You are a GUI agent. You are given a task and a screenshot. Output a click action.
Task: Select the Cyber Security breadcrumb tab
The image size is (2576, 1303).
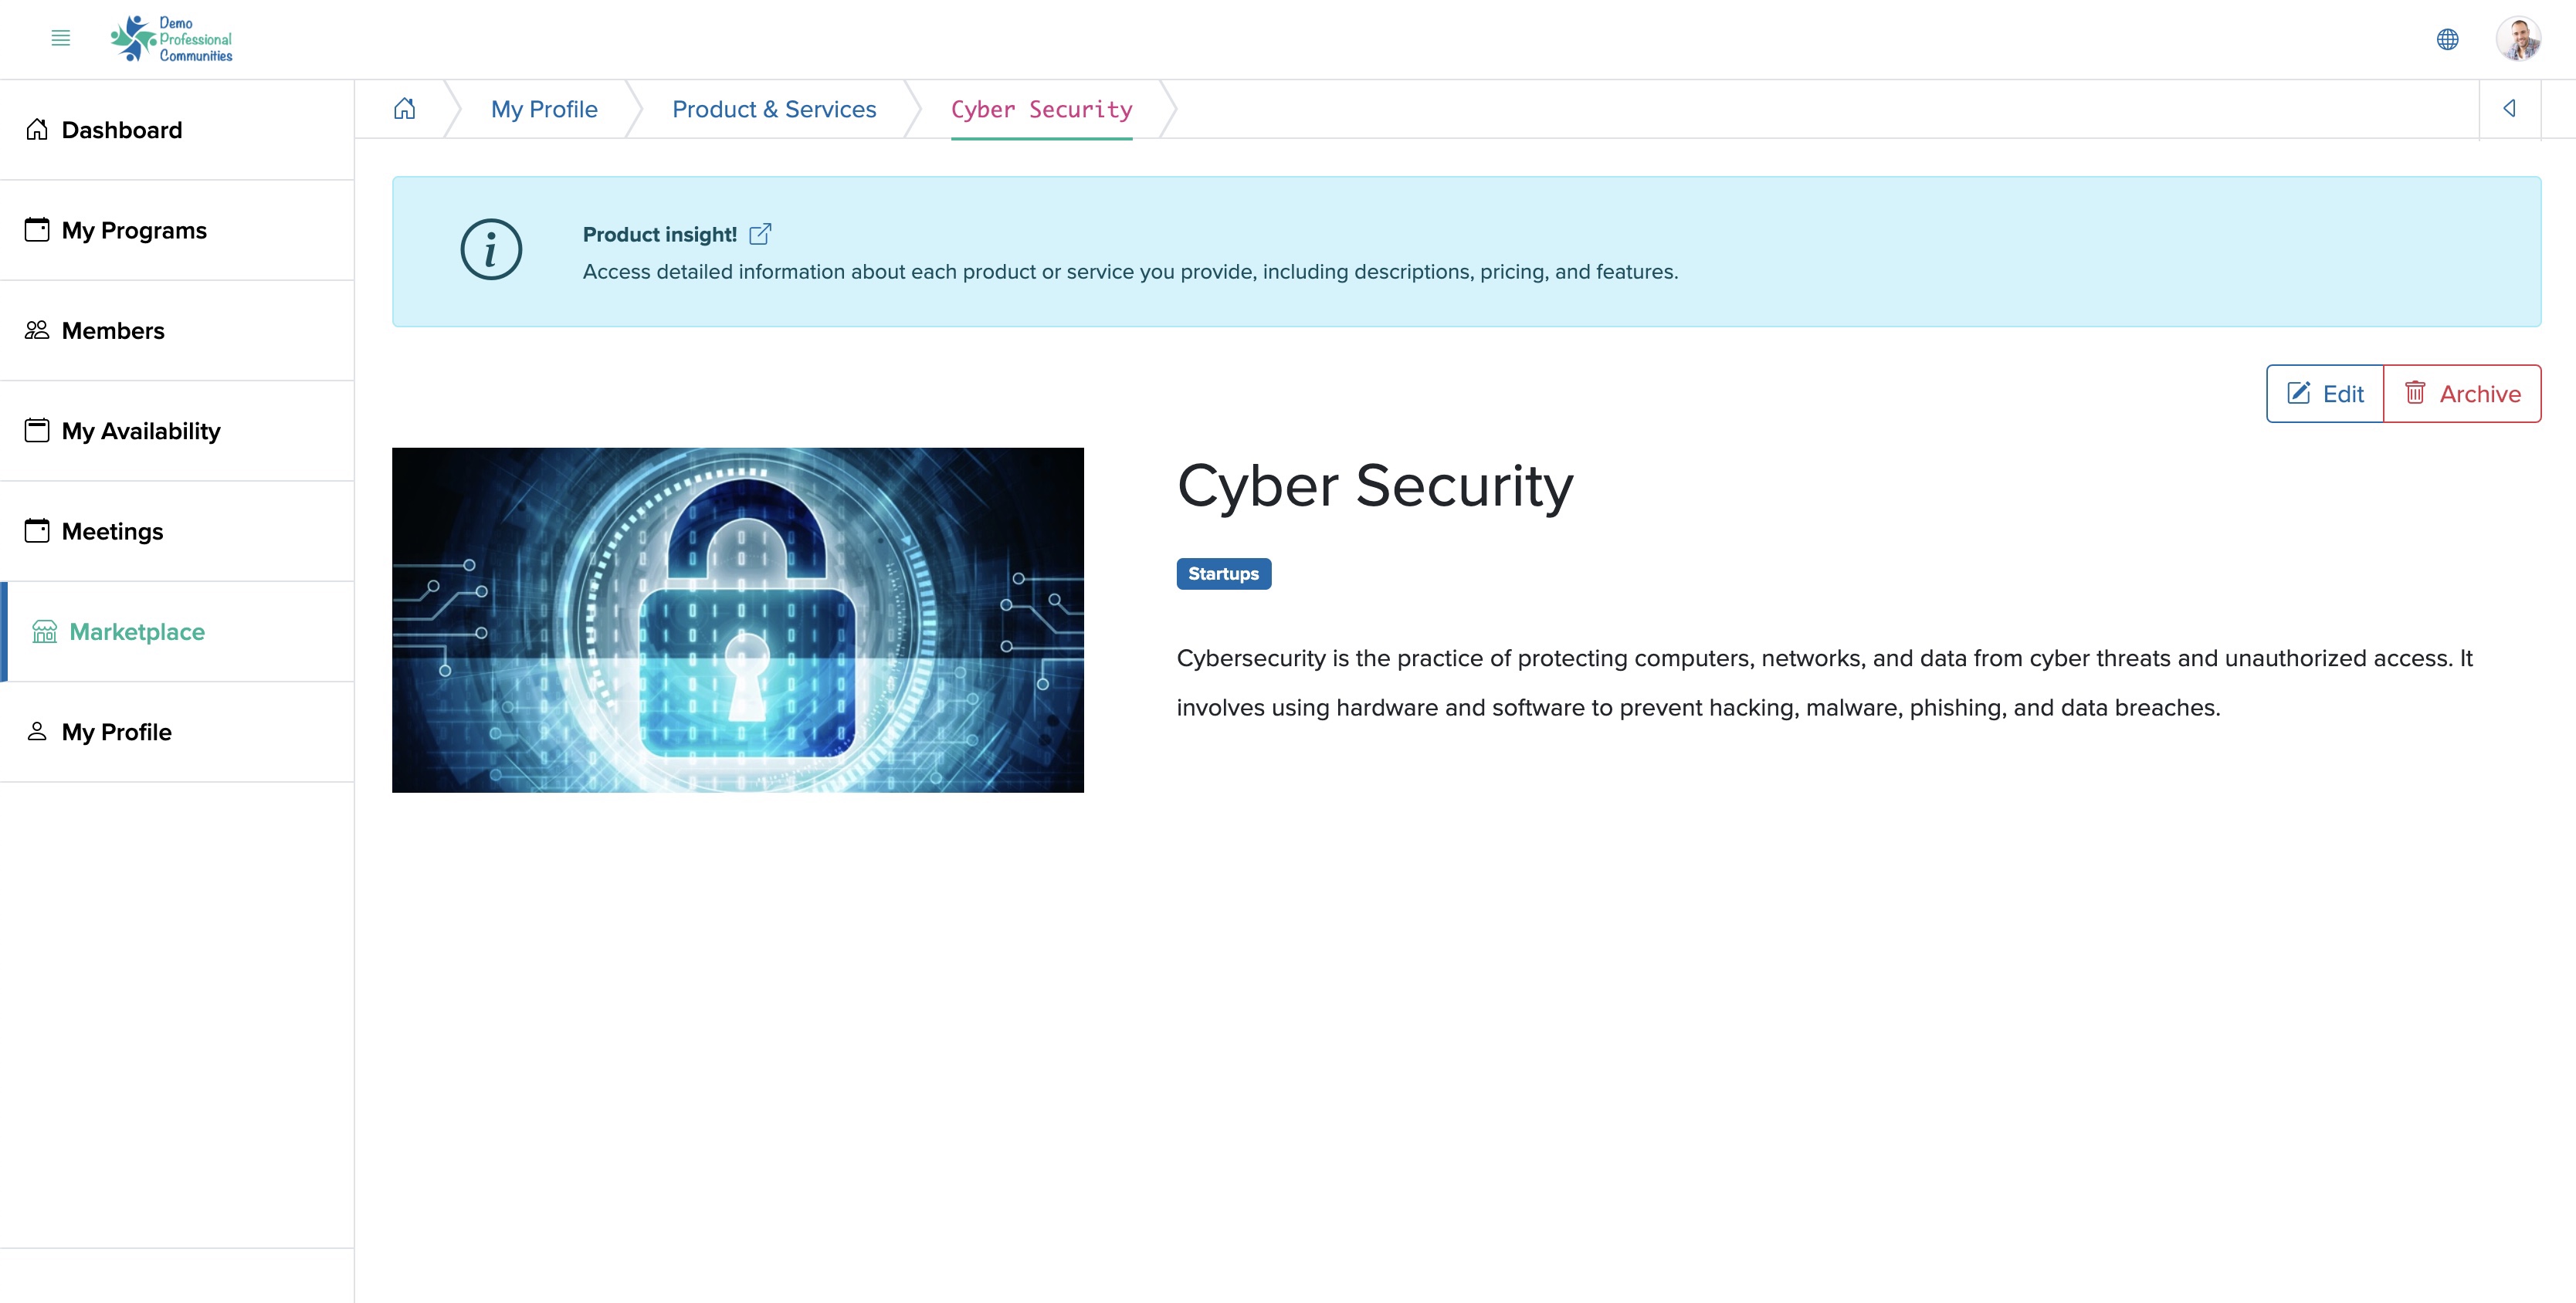tap(1042, 108)
